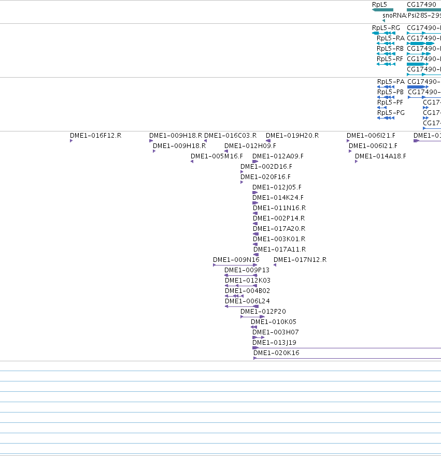Click the RpL5-RA transcript label

[x=390, y=38]
